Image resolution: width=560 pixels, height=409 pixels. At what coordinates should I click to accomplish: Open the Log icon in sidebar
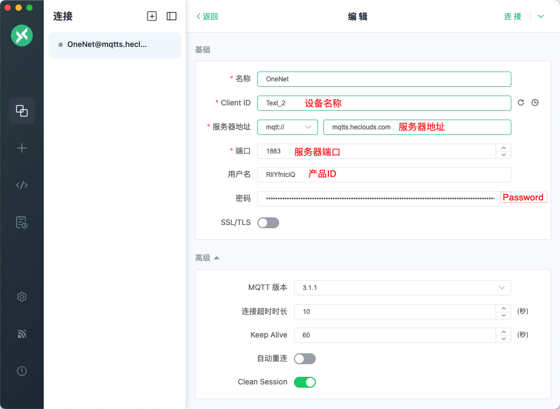pos(22,222)
